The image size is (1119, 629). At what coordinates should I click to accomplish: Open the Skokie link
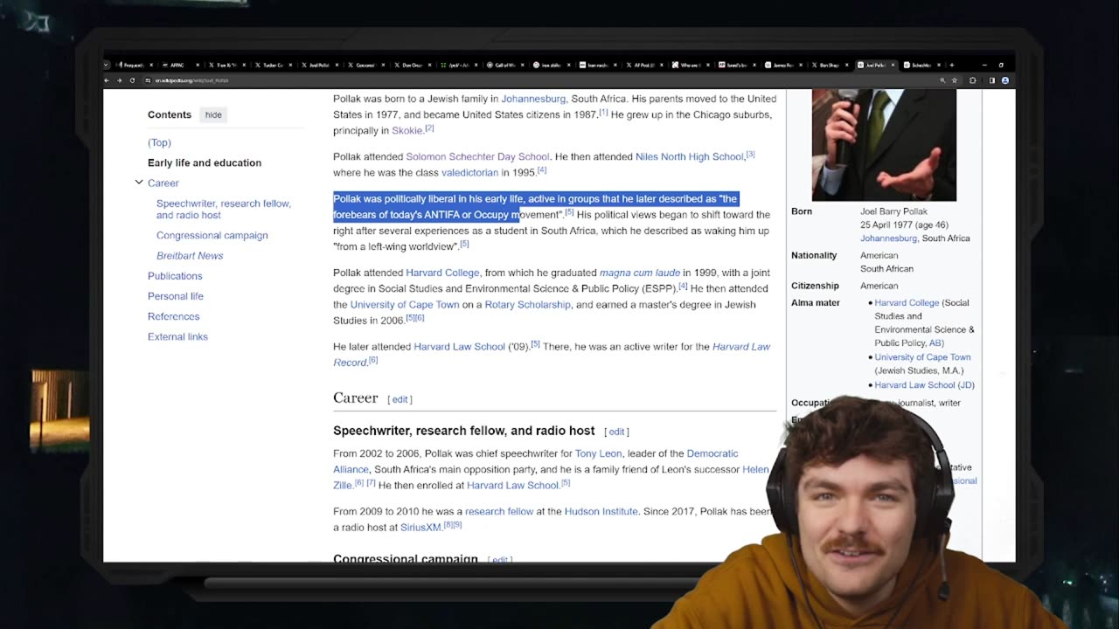point(407,131)
